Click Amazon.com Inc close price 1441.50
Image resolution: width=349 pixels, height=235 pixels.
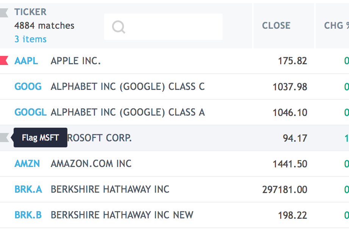click(290, 164)
